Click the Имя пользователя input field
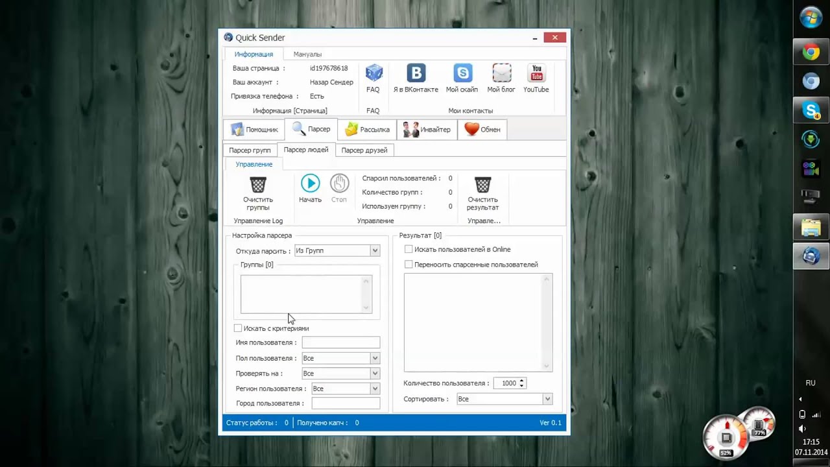This screenshot has height=467, width=830. coord(341,342)
